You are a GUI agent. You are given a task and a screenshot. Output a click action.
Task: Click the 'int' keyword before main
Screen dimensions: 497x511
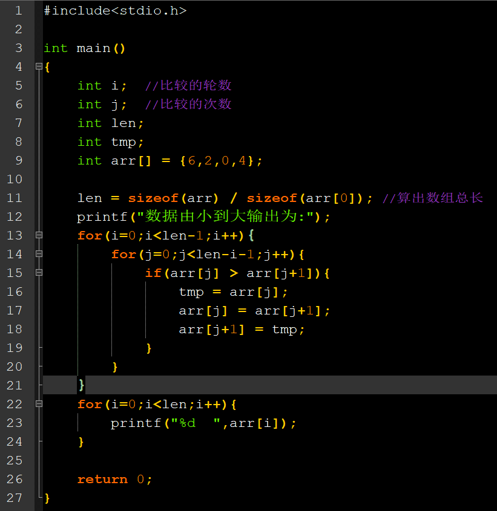[56, 48]
